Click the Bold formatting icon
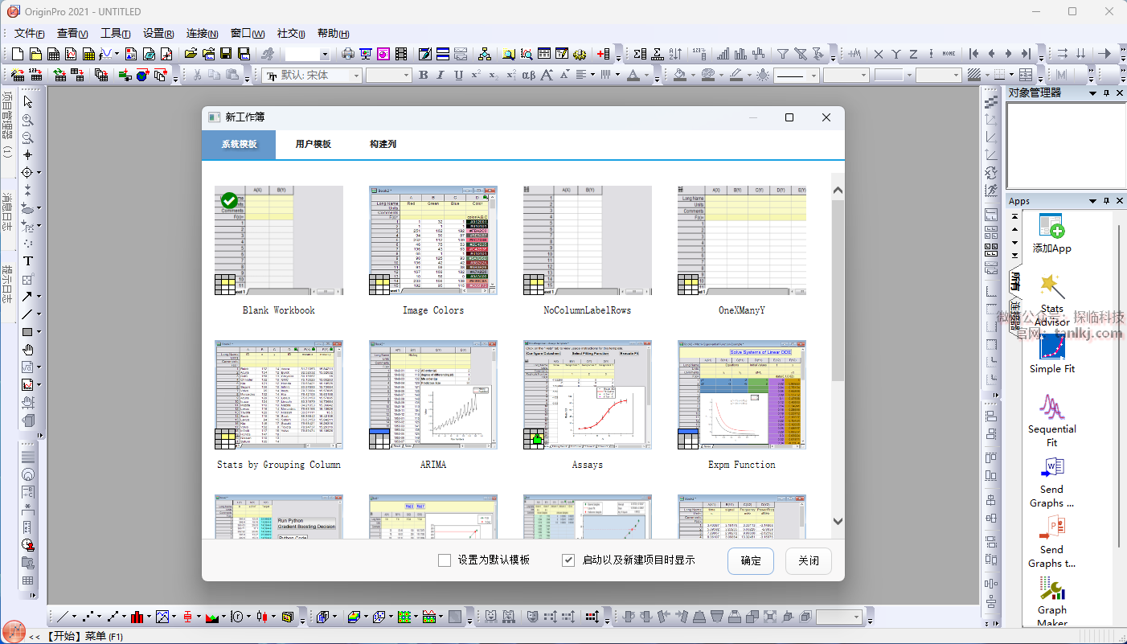 [423, 76]
